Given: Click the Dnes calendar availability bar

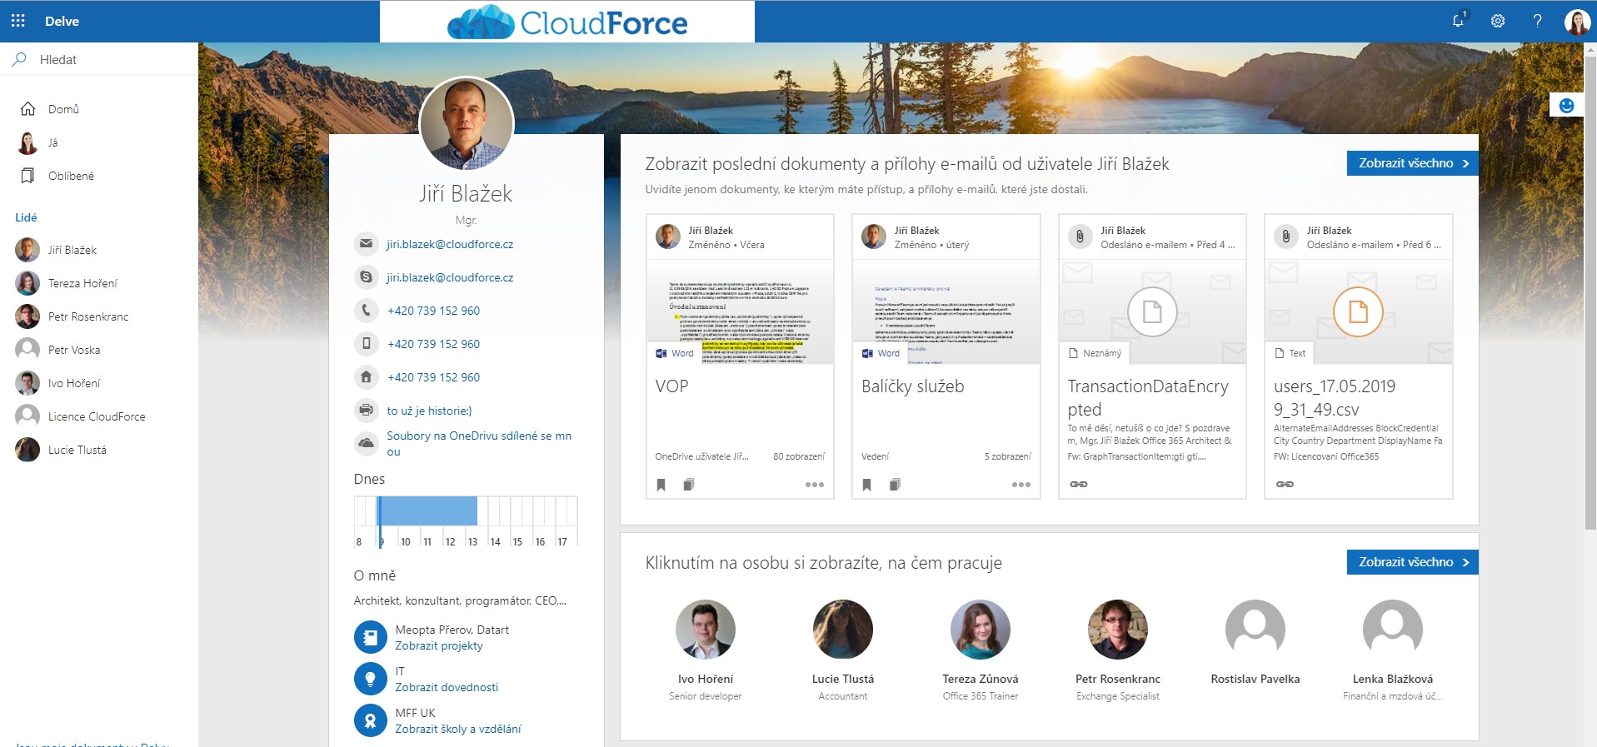Looking at the screenshot, I should pos(427,510).
